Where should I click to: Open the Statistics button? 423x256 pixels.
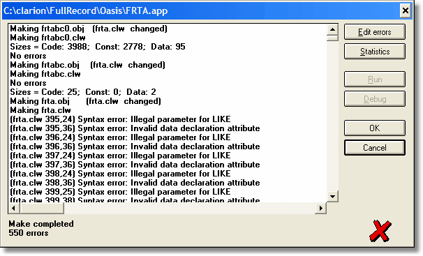click(374, 51)
